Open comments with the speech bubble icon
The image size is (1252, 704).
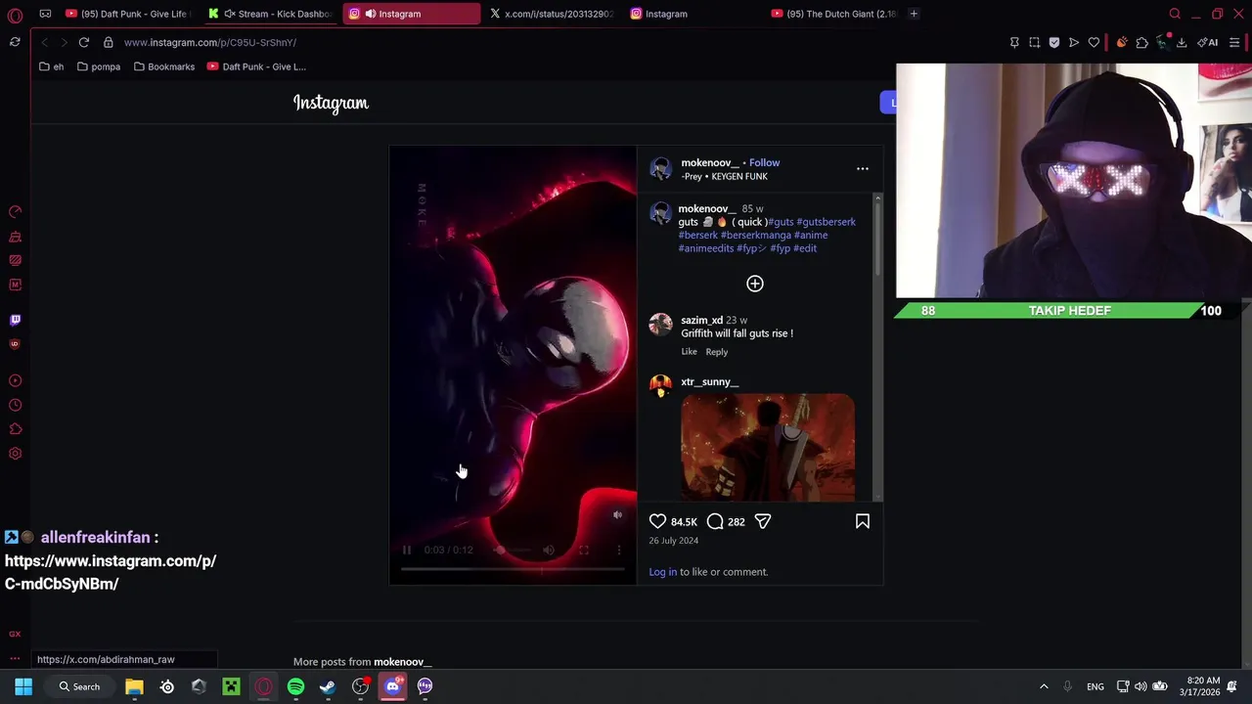(715, 521)
